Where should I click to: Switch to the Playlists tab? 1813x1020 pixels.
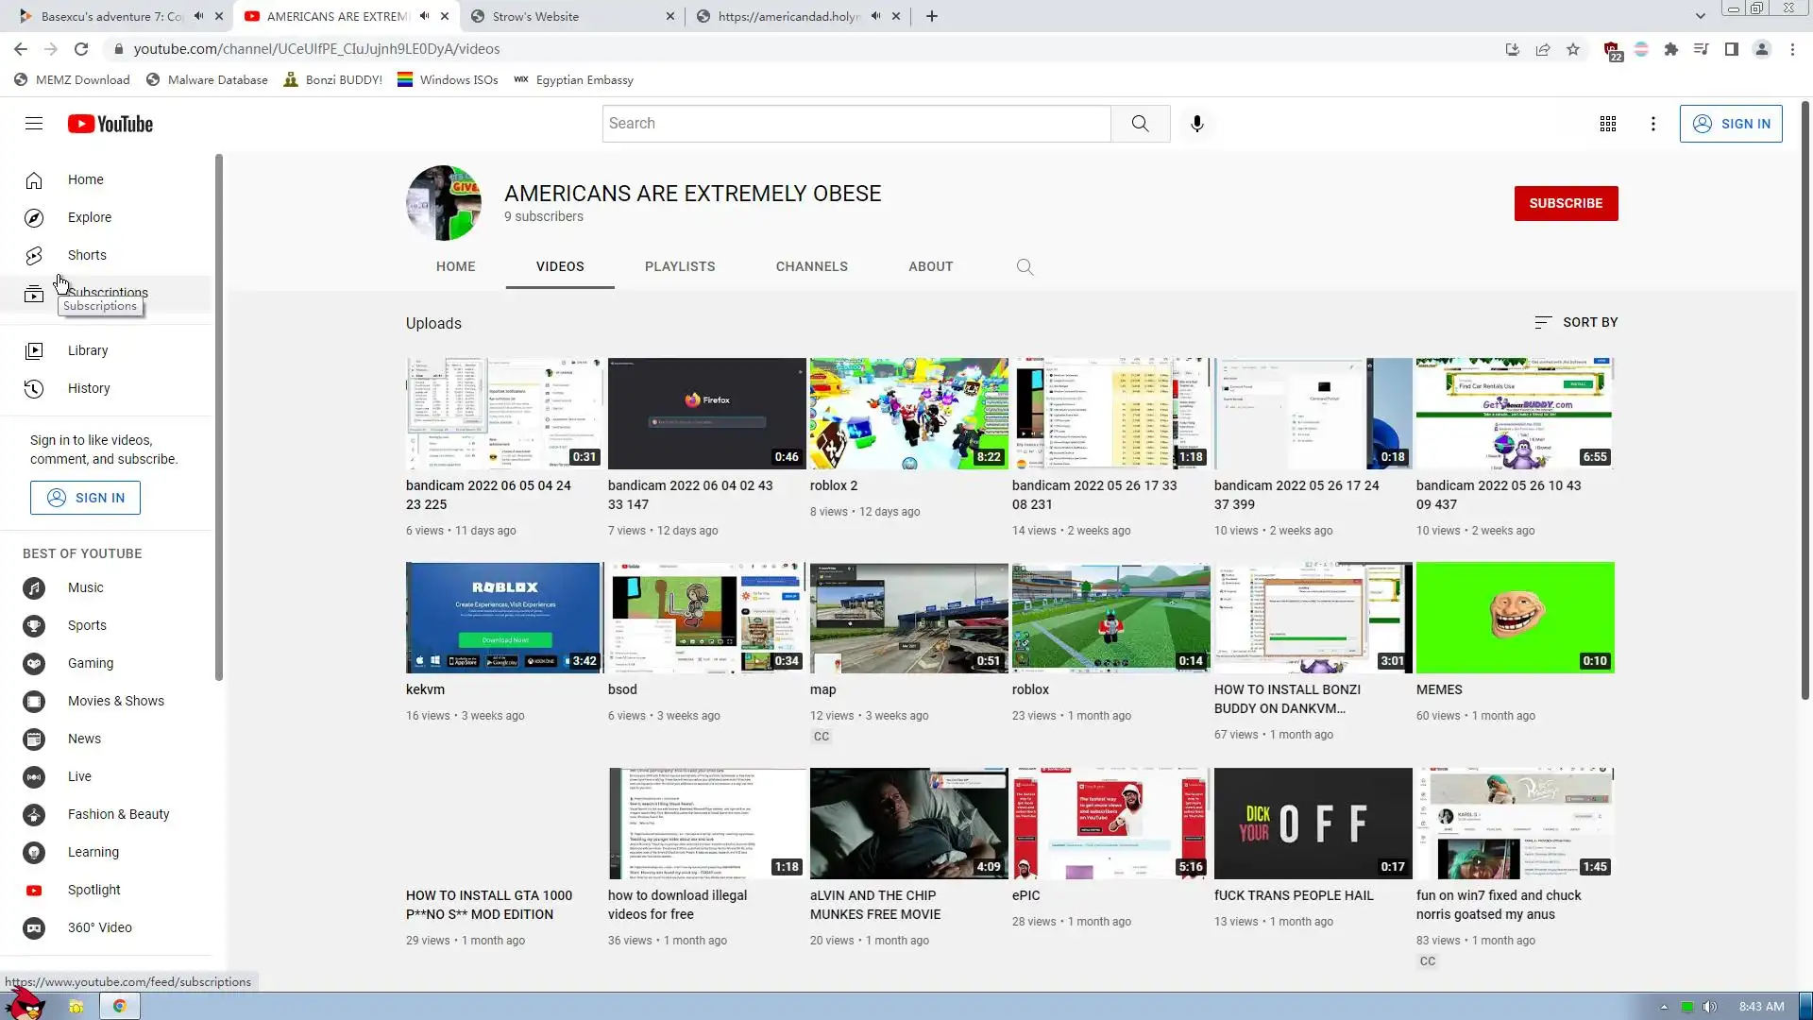(x=679, y=266)
